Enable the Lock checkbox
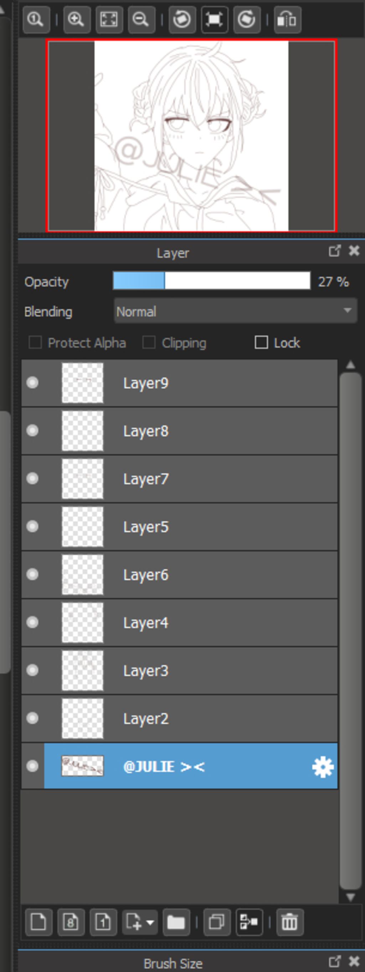365x972 pixels. [261, 343]
